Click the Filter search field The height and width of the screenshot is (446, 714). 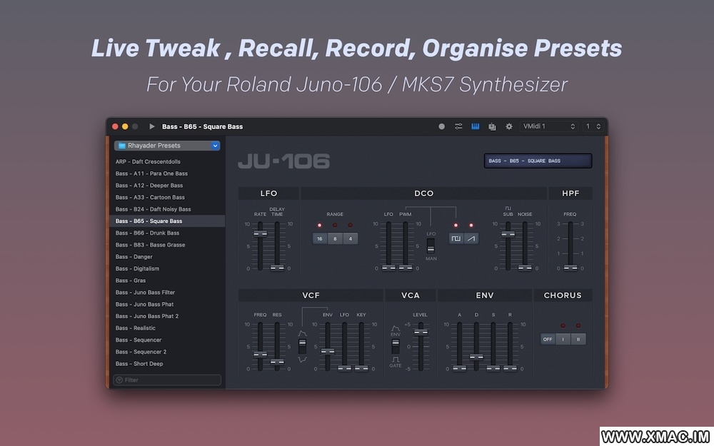(167, 380)
